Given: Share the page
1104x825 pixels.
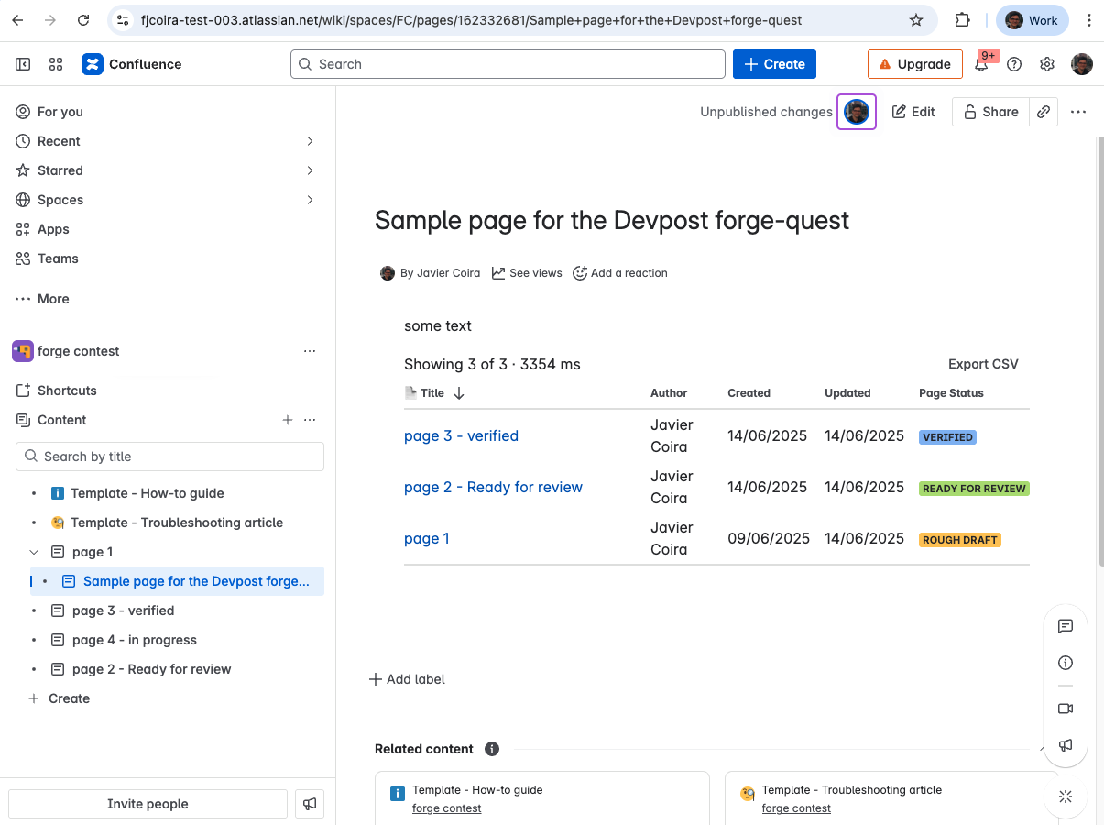Looking at the screenshot, I should coord(991,112).
